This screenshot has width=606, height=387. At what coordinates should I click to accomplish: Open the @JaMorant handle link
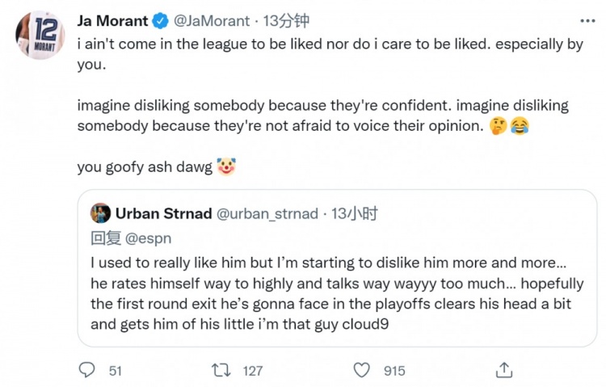click(202, 20)
